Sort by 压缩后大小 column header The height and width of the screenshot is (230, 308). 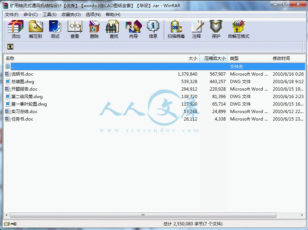[214, 58]
